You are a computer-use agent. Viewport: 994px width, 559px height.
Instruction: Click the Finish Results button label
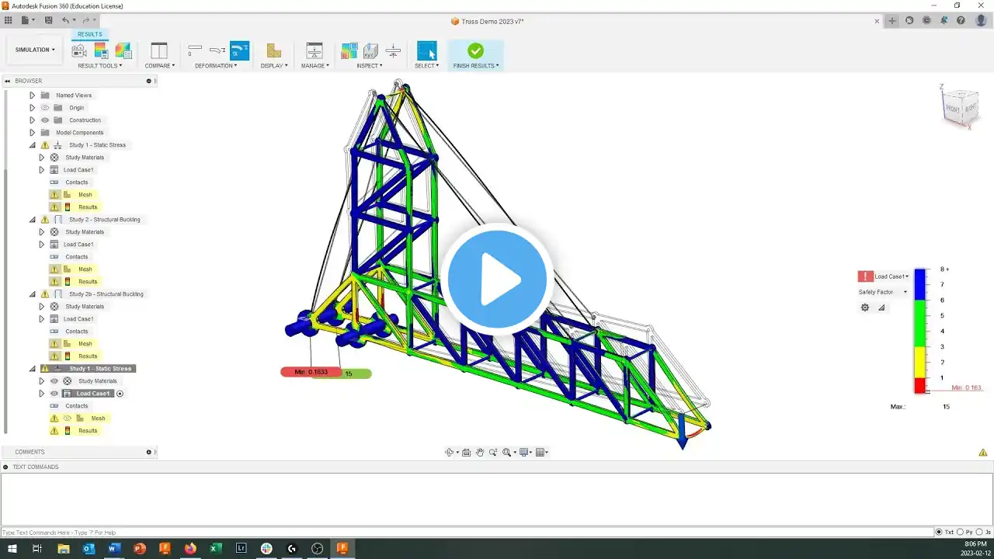(x=476, y=66)
